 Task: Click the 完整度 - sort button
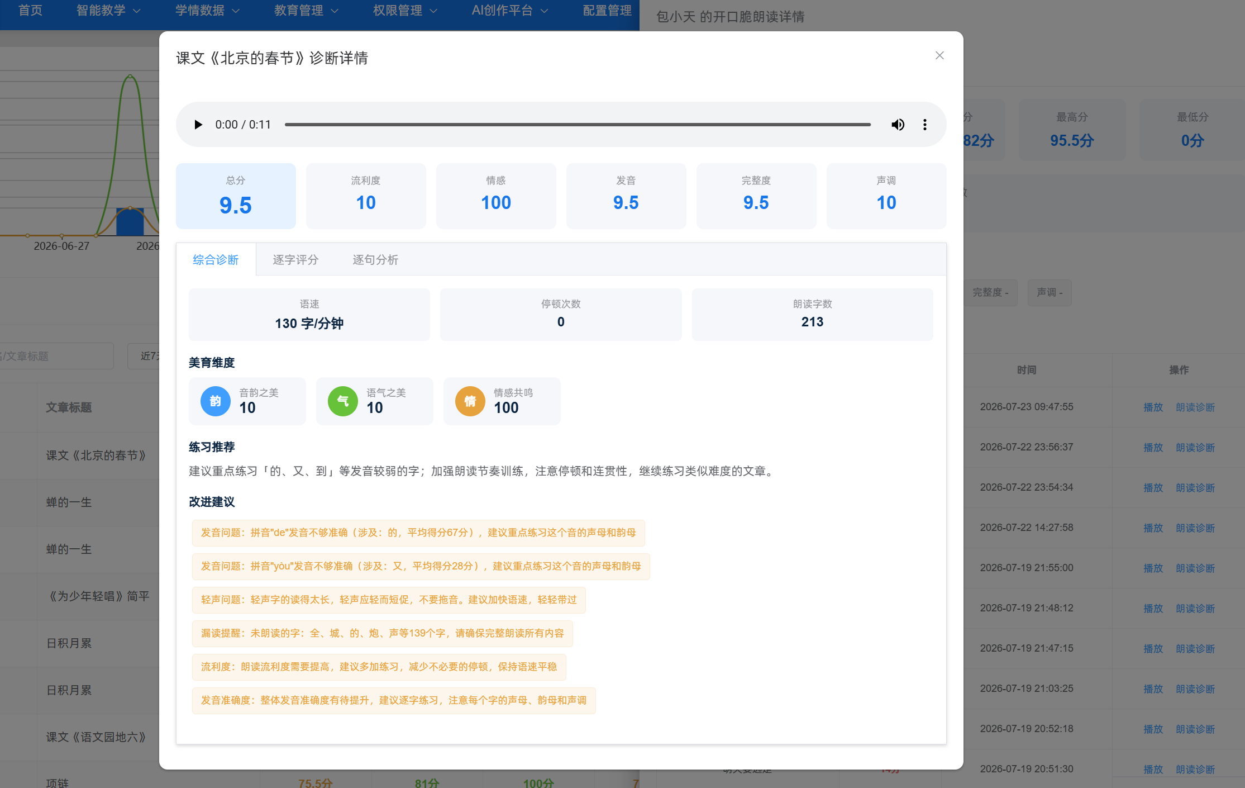[x=990, y=293]
